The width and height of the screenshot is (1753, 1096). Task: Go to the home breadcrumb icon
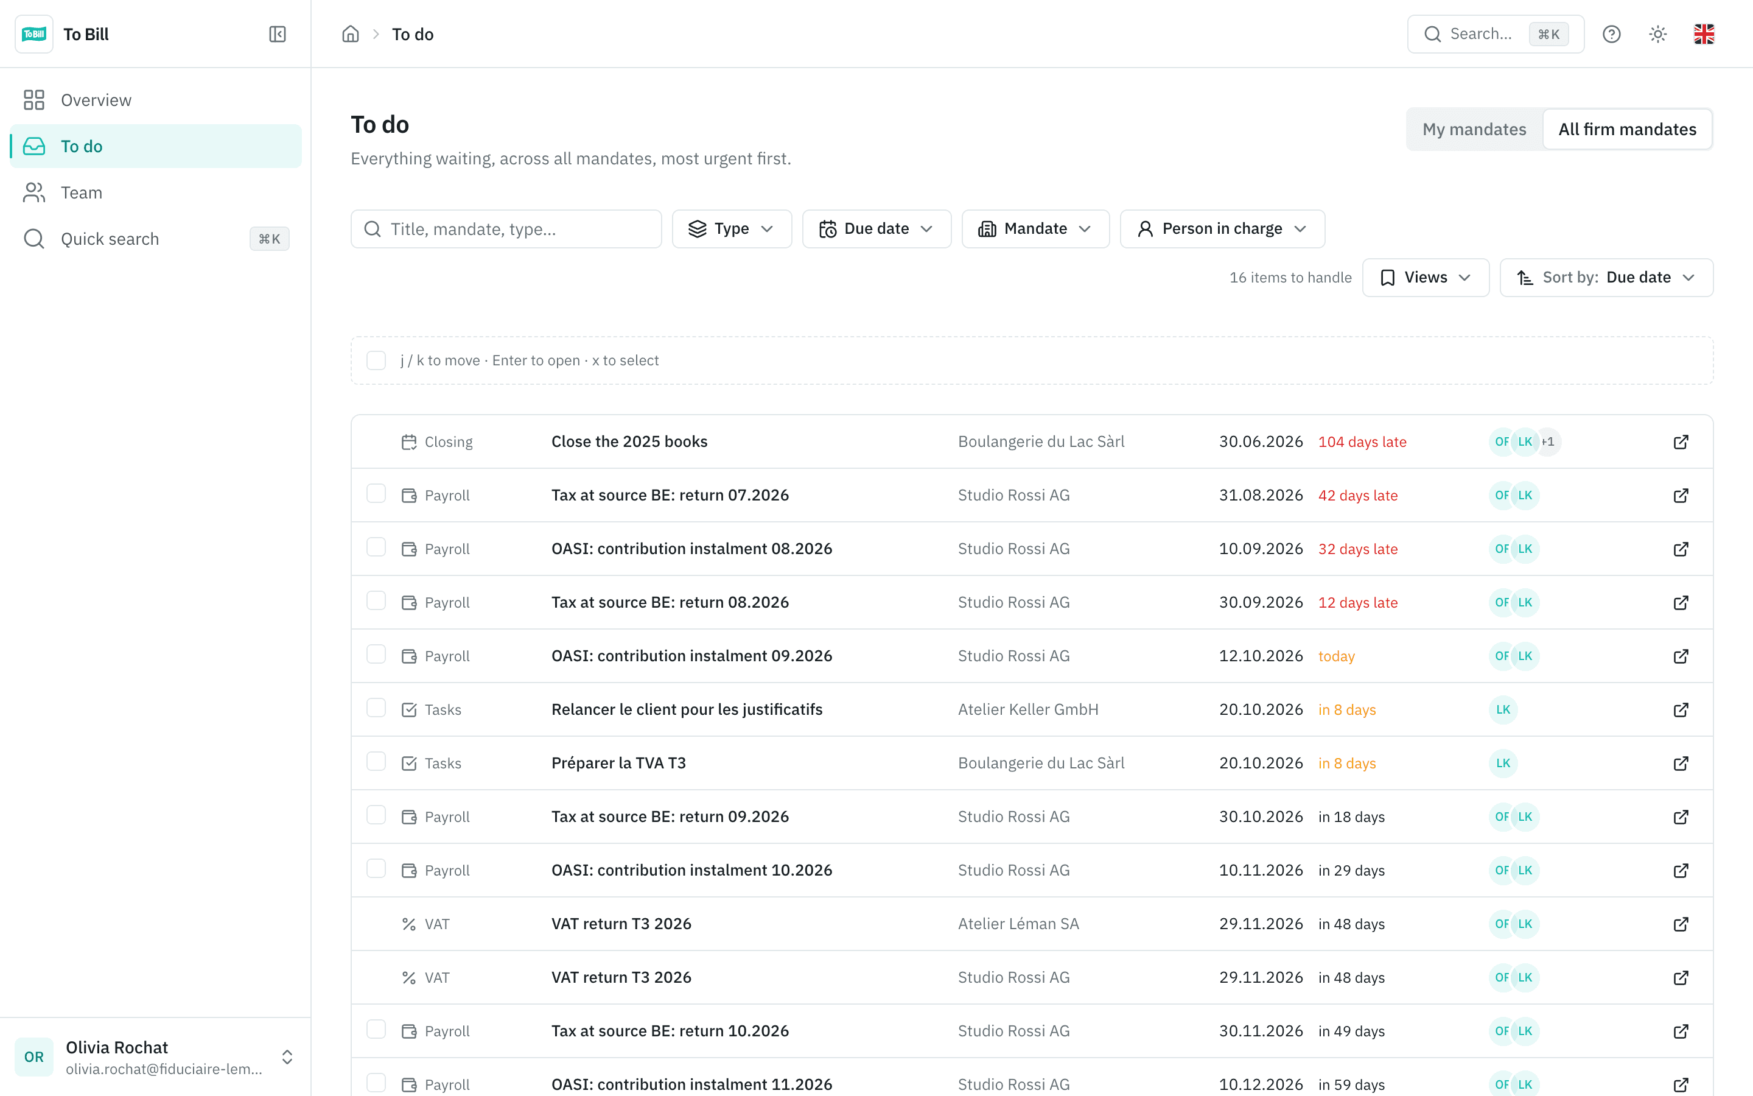tap(351, 34)
